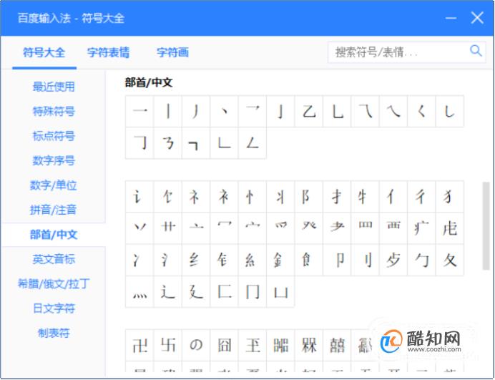Select 部首/中文 in the sidebar
This screenshot has width=495, height=380.
(54, 235)
